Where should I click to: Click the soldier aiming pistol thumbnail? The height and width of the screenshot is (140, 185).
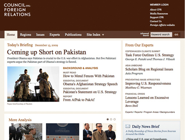click(26, 132)
